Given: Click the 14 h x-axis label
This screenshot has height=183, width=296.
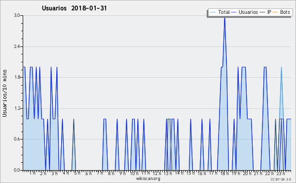Looking at the screenshot, I should pos(179,173).
